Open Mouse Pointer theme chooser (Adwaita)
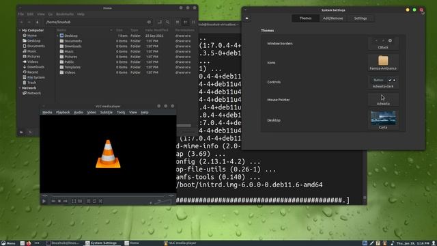Image resolution: width=437 pixels, height=246 pixels. [x=383, y=100]
